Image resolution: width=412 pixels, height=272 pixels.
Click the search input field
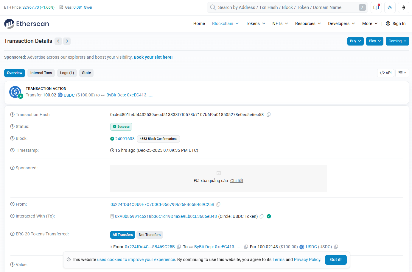point(287,7)
